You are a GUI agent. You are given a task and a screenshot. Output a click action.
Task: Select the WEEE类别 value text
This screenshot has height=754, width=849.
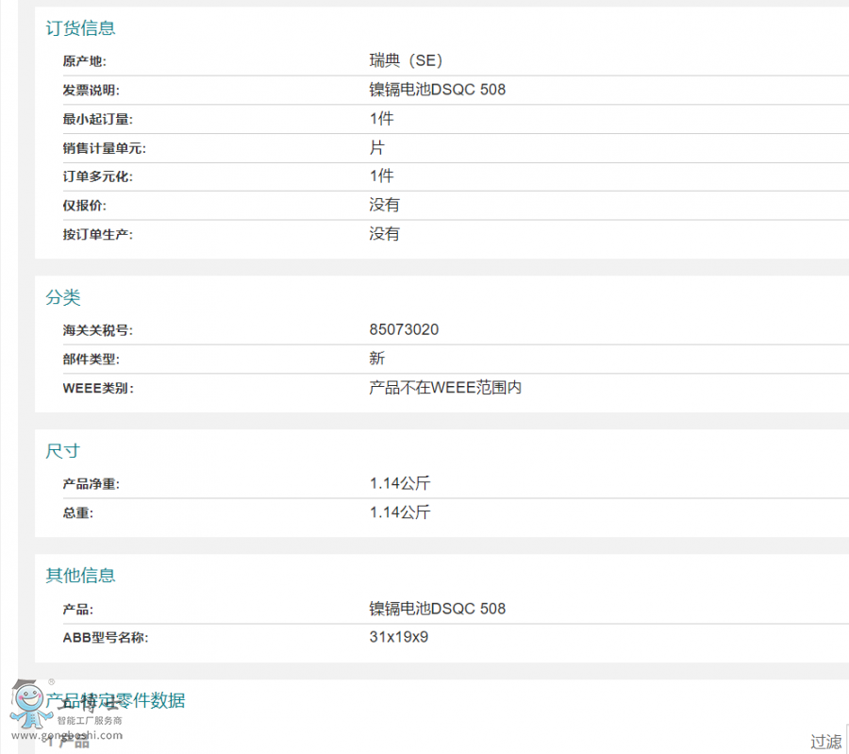tap(444, 388)
